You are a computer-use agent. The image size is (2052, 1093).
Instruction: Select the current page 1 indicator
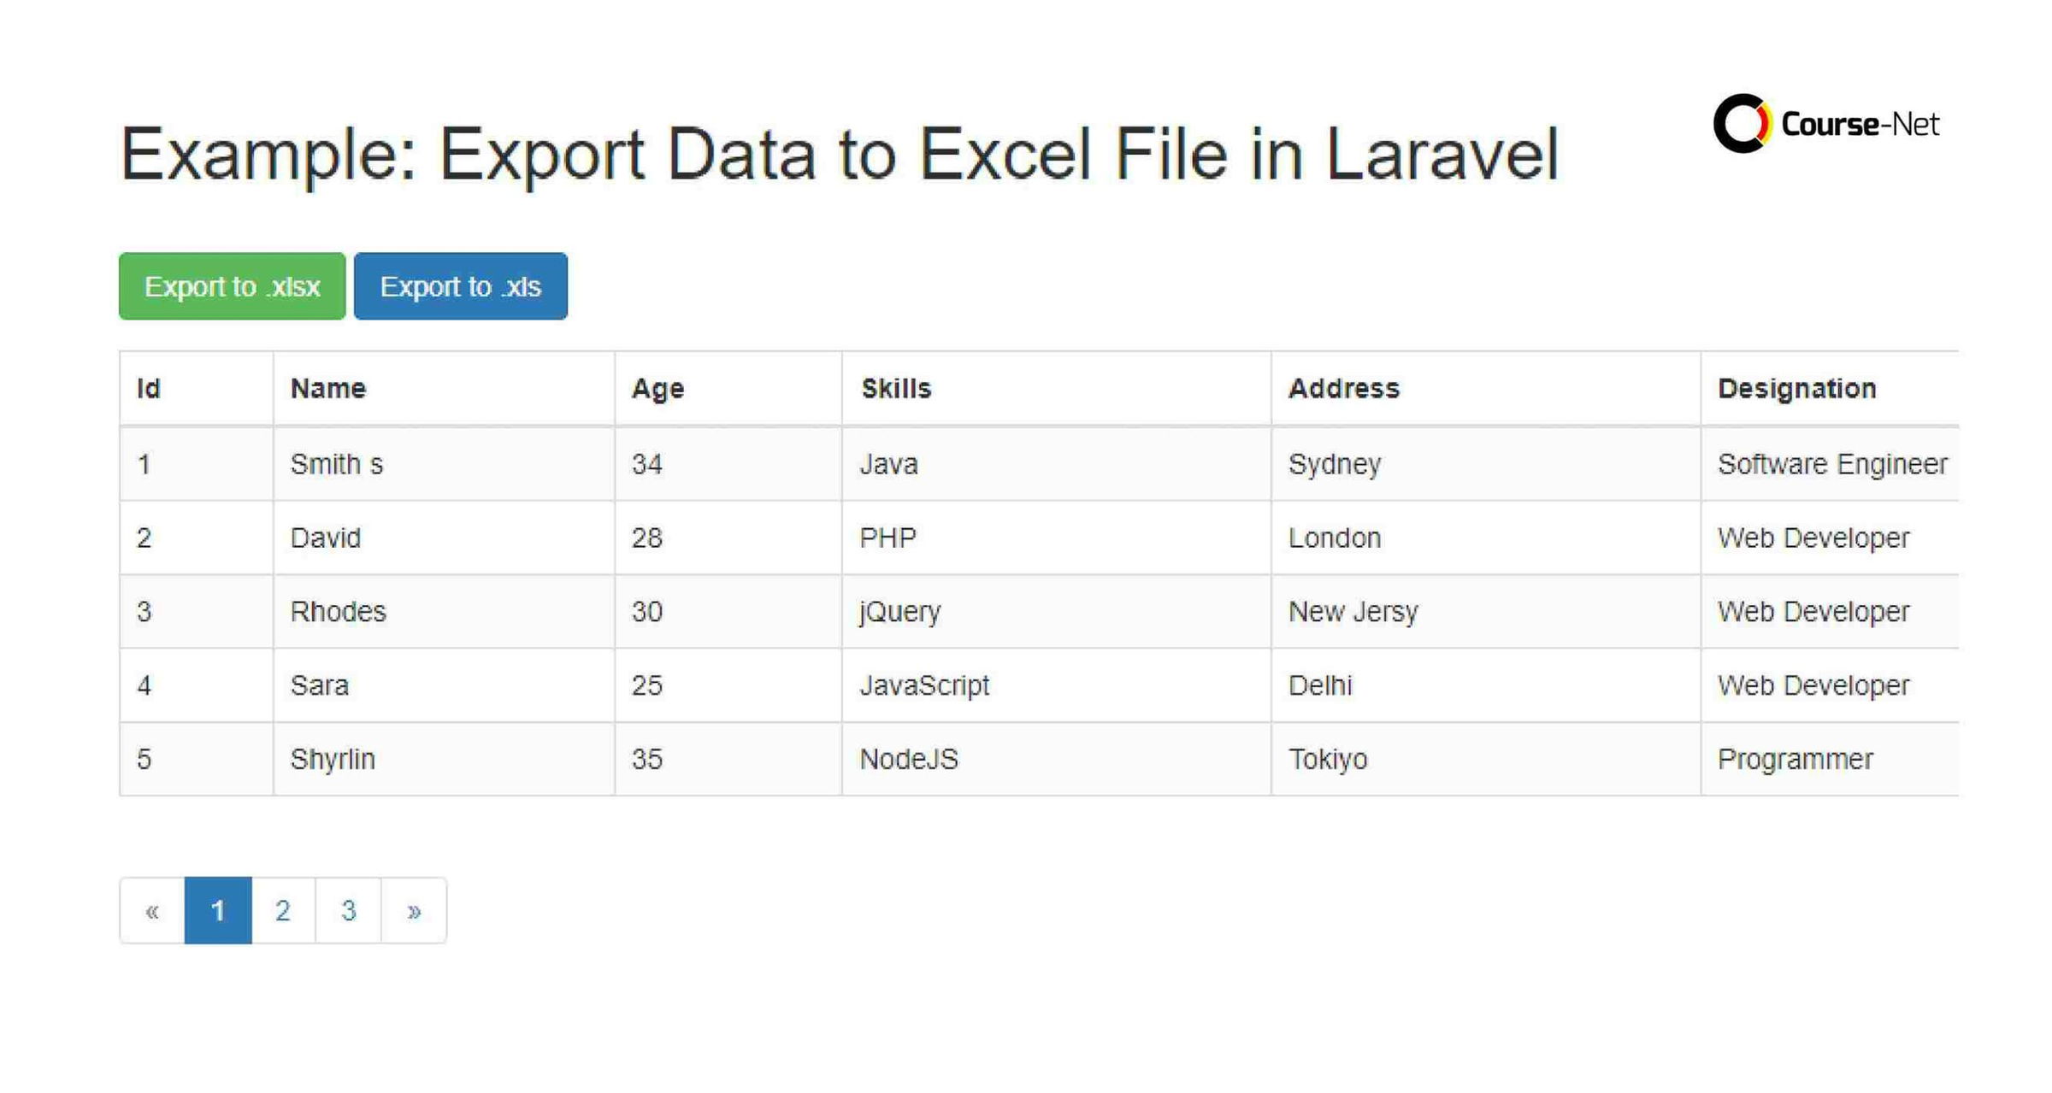(218, 910)
